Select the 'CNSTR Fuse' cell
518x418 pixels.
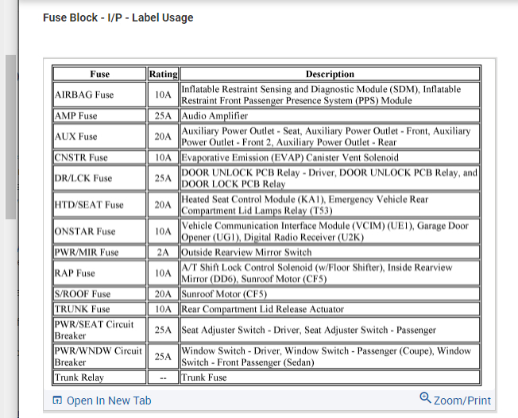(x=99, y=157)
